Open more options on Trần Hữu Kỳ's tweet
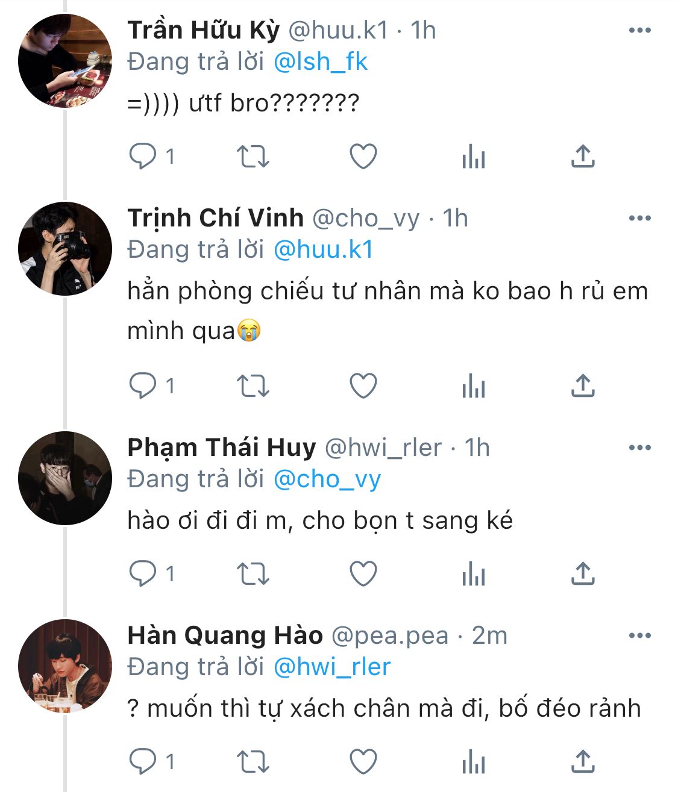 coord(639,31)
